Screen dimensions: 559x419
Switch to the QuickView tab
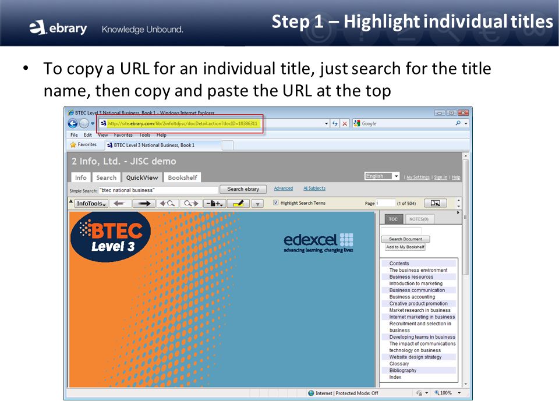tap(142, 177)
